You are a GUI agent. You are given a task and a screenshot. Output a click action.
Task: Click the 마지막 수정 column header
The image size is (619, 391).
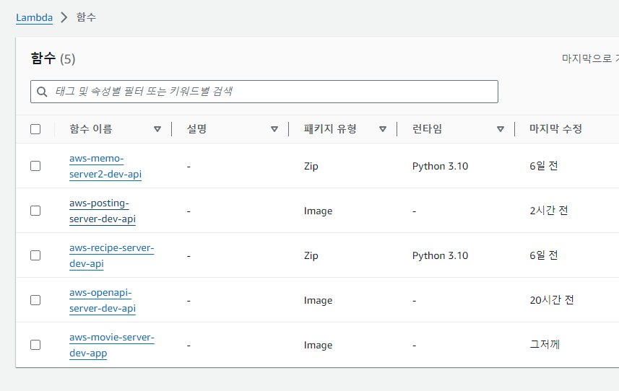556,129
